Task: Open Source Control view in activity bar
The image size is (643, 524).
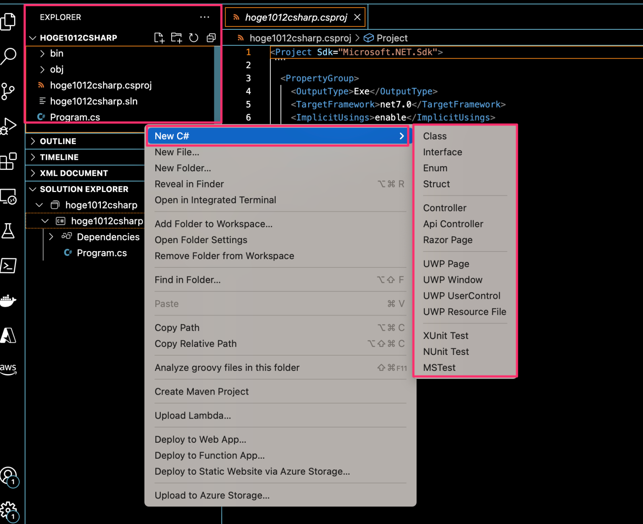Action: [x=8, y=91]
